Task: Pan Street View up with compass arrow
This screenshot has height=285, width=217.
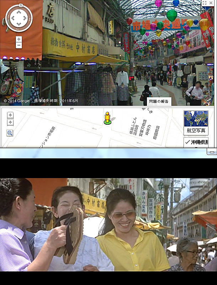Action: tap(19, 12)
